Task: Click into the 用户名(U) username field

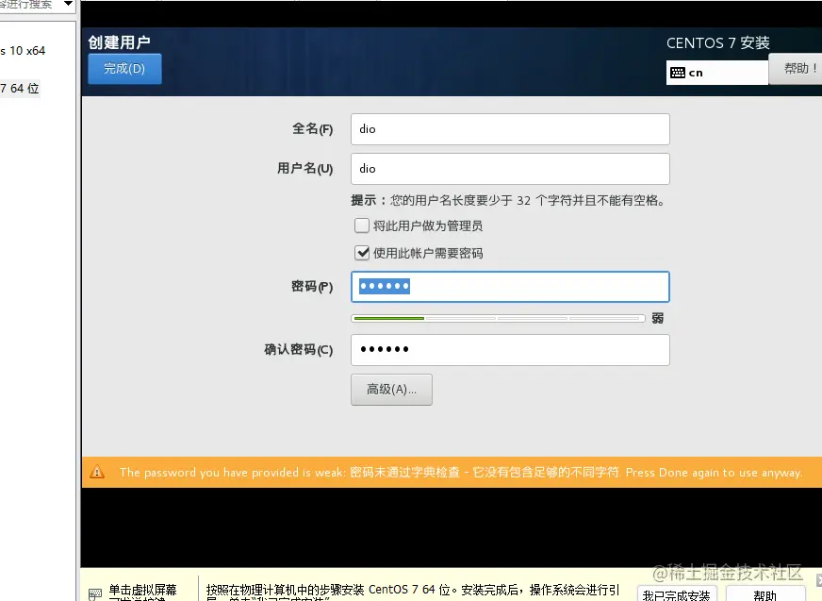Action: click(x=510, y=169)
